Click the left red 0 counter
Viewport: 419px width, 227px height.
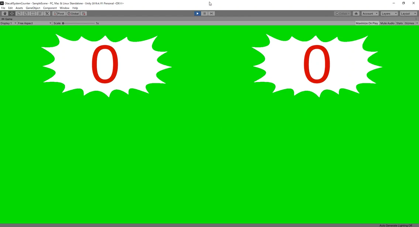[x=105, y=64]
